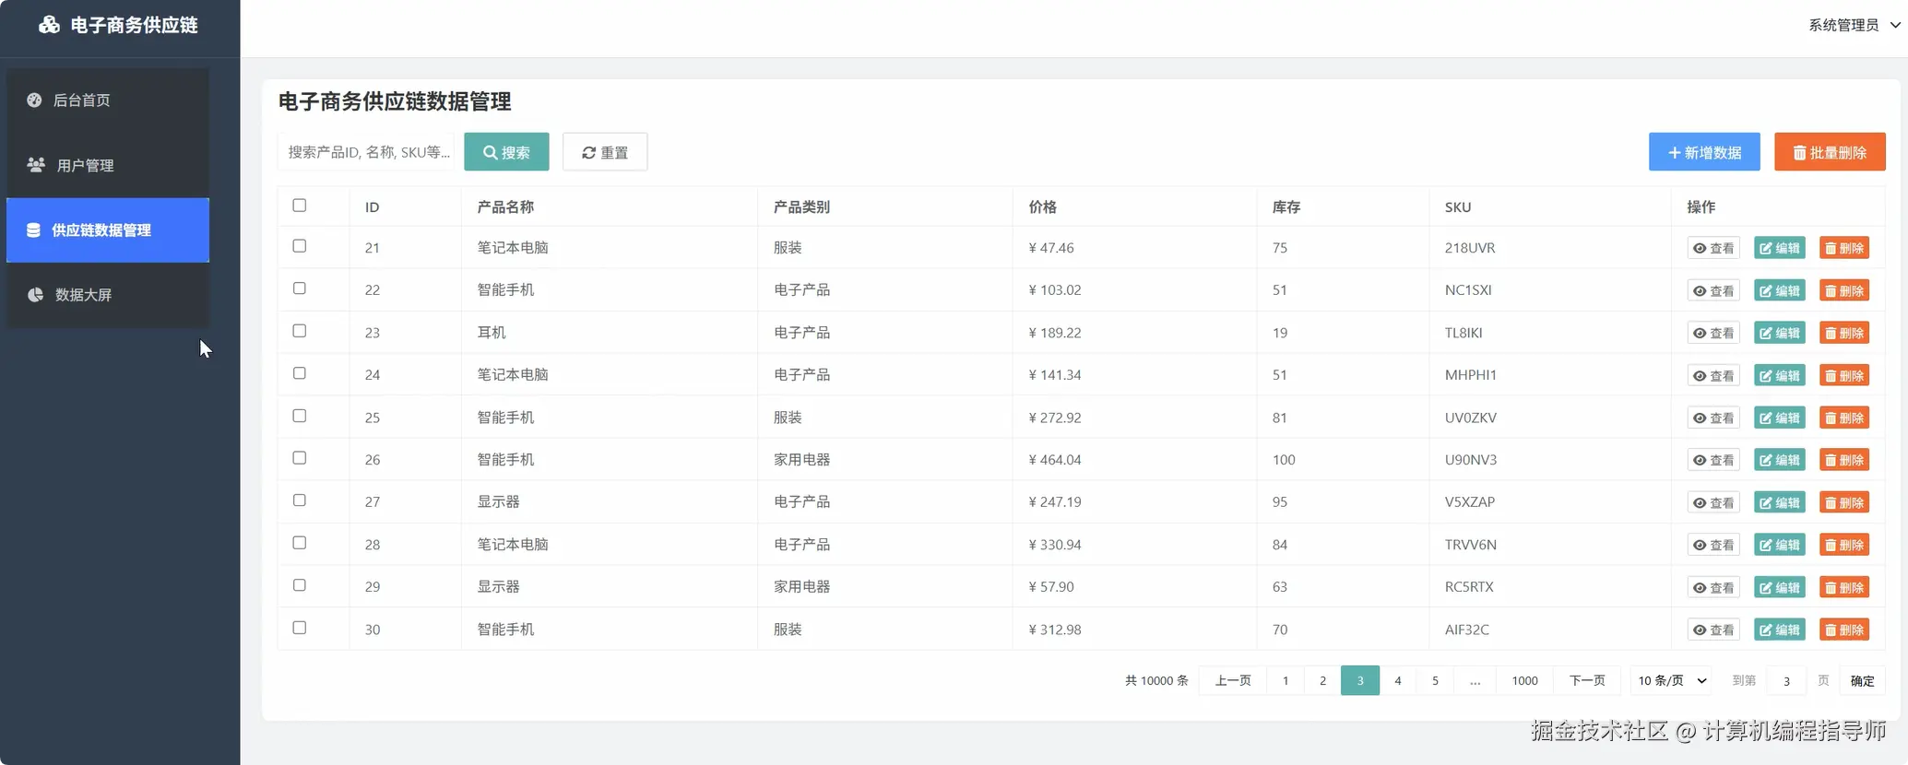
Task: Check the row with ID 29
Action: pyautogui.click(x=300, y=585)
